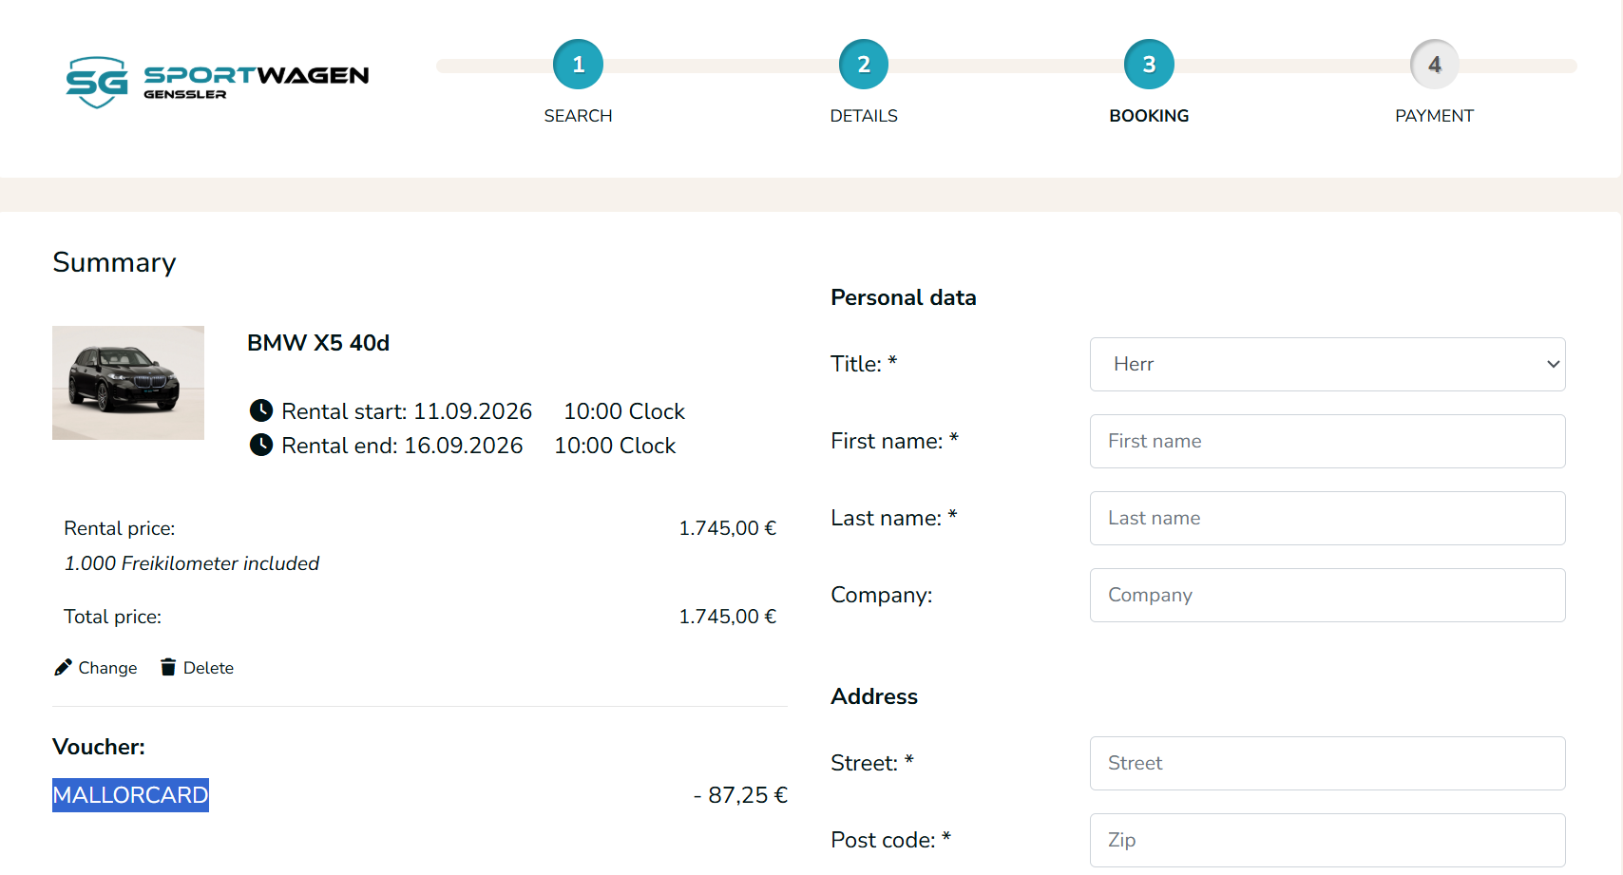
Task: Click the Post code: field label
Action: point(890,840)
